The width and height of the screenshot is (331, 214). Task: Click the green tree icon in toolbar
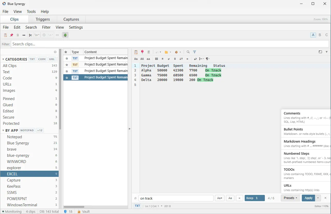pyautogui.click(x=65, y=35)
